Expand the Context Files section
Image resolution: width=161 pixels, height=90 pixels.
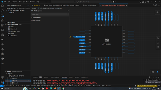coord(6,22)
